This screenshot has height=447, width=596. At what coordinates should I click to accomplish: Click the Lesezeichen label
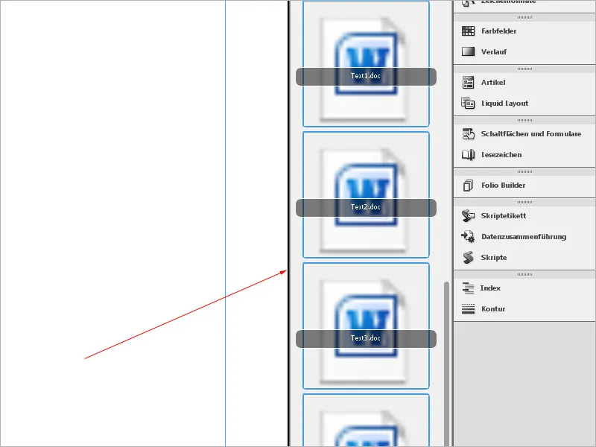pyautogui.click(x=501, y=155)
